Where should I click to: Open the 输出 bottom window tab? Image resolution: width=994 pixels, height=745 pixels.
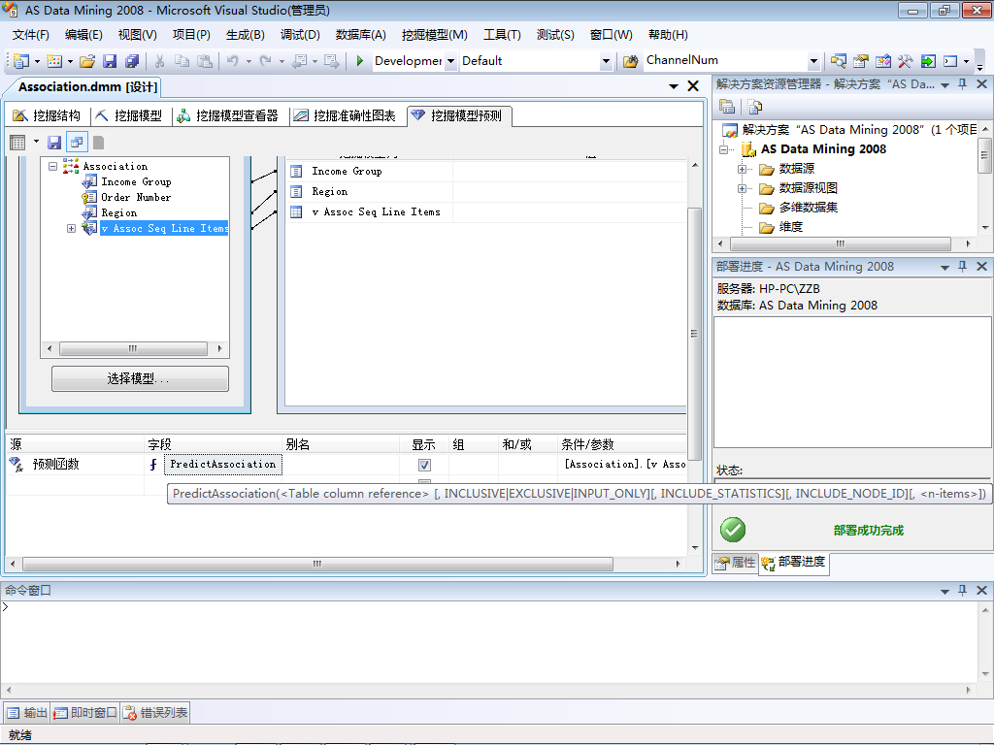tap(27, 713)
